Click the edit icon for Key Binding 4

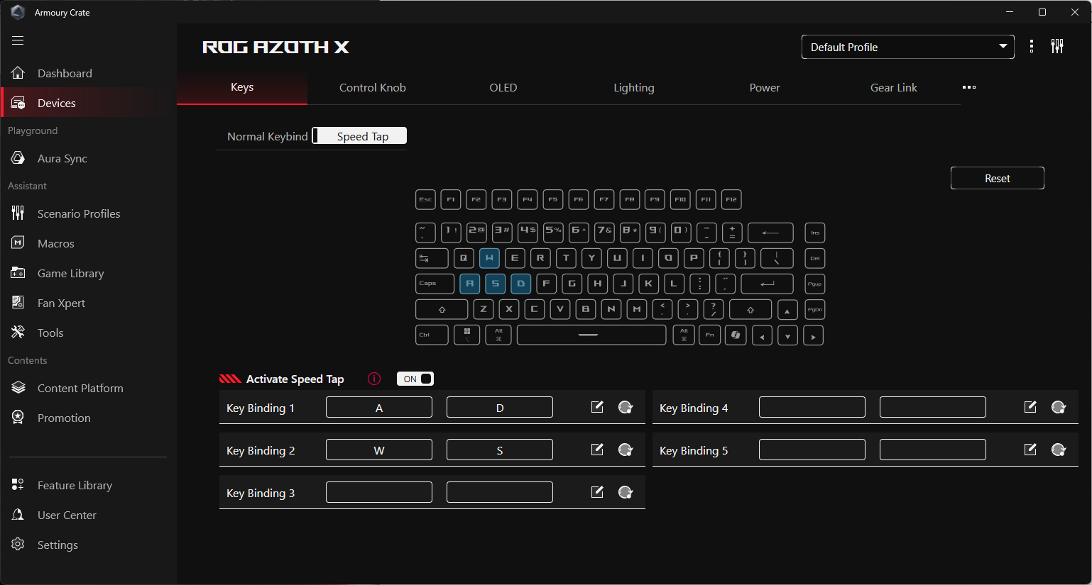(1030, 407)
